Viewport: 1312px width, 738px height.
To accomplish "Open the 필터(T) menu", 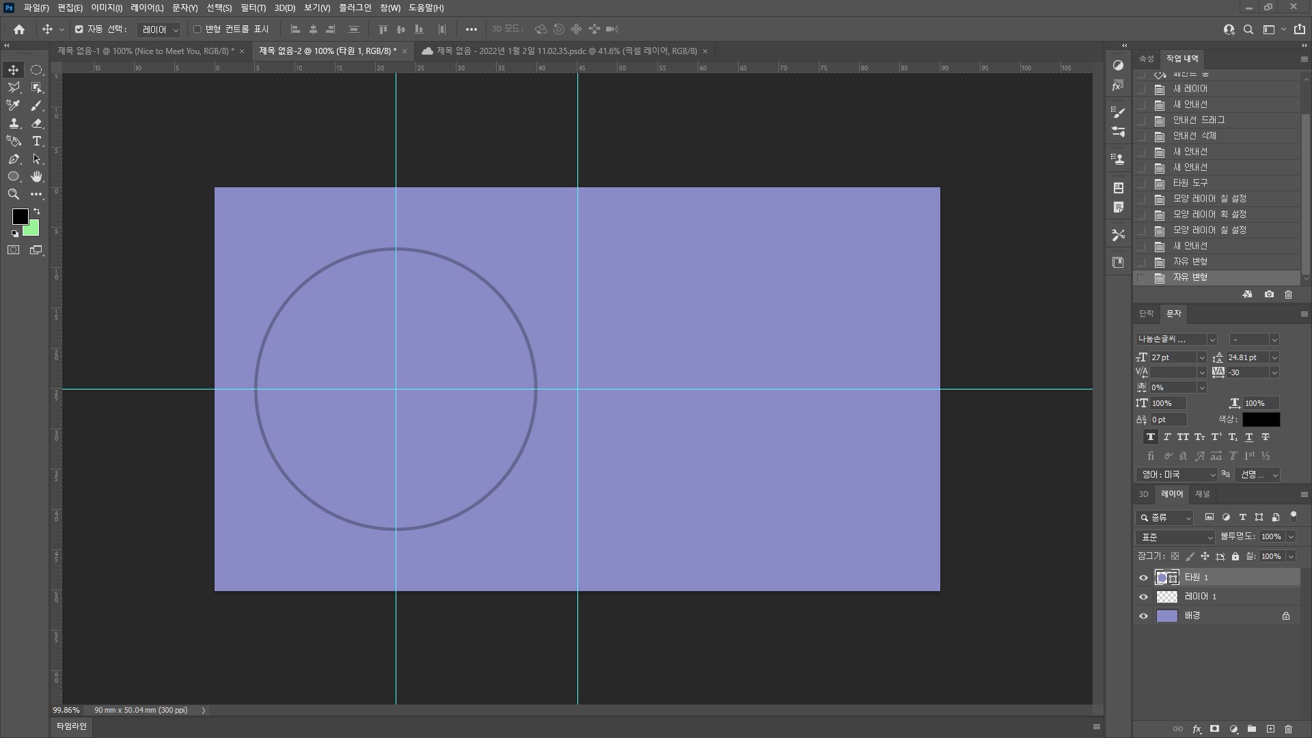I will (253, 8).
